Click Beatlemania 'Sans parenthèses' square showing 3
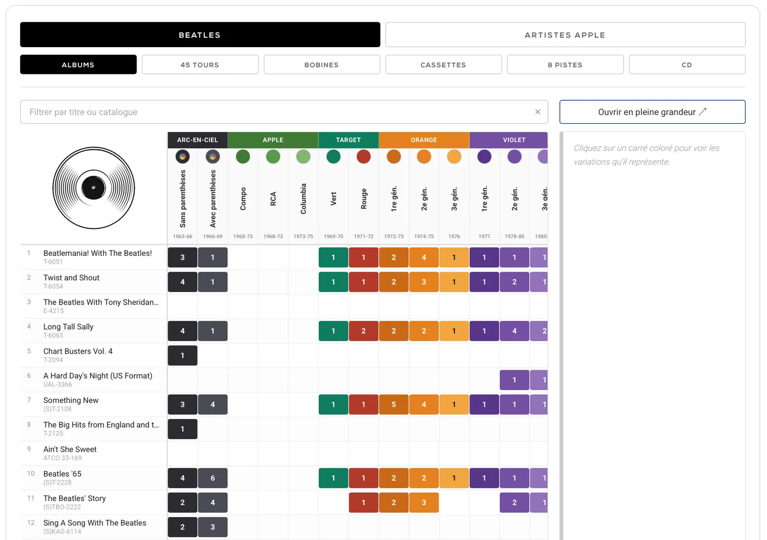Screen dimensions: 767x540 point(182,257)
